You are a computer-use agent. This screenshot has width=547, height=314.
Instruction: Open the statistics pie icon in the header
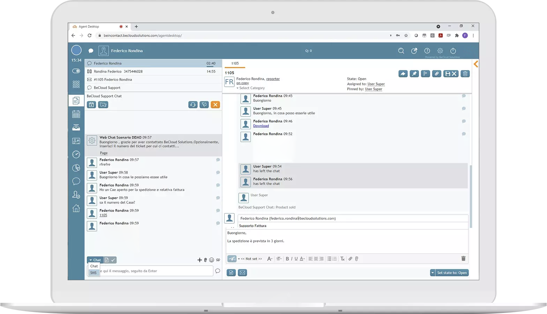(x=414, y=51)
